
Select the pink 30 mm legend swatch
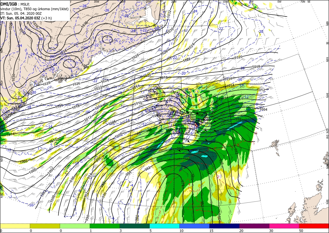(x=284, y=226)
